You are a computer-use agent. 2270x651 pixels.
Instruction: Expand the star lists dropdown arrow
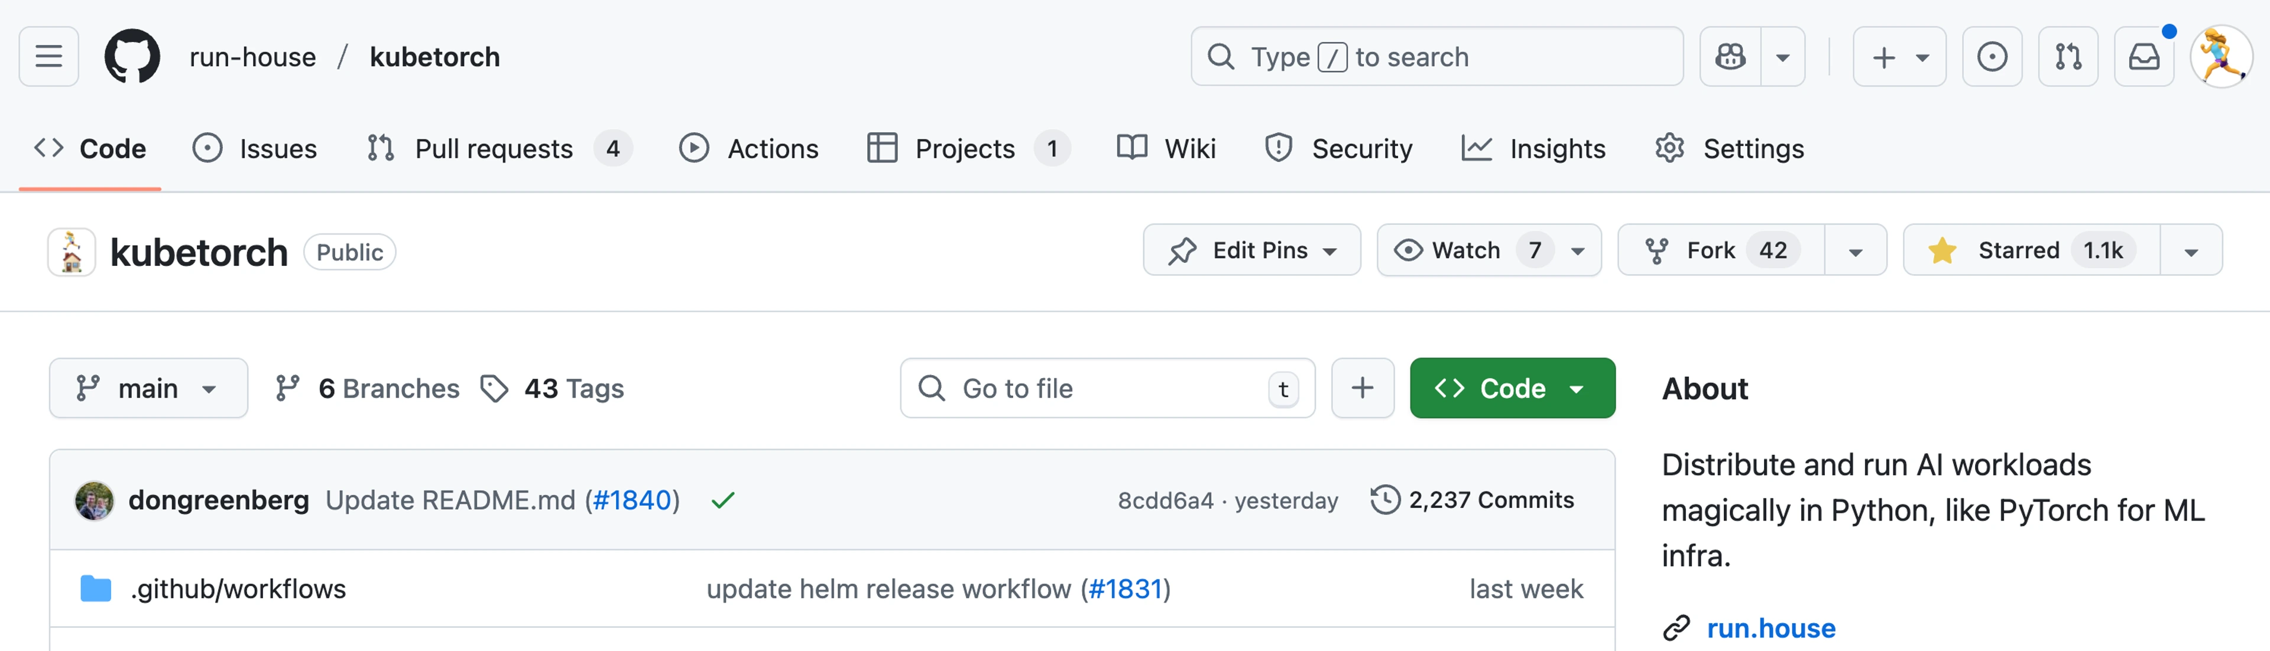(x=2191, y=251)
